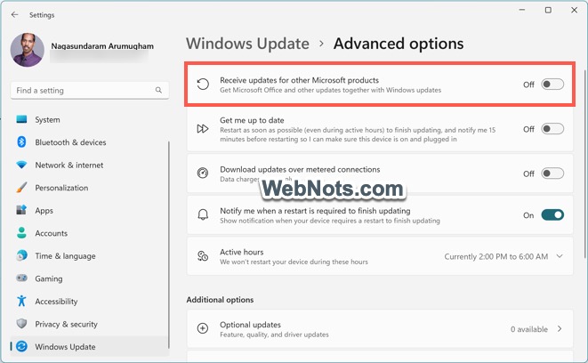Open Optional updates using right chevron
The height and width of the screenshot is (363, 588).
pyautogui.click(x=560, y=329)
